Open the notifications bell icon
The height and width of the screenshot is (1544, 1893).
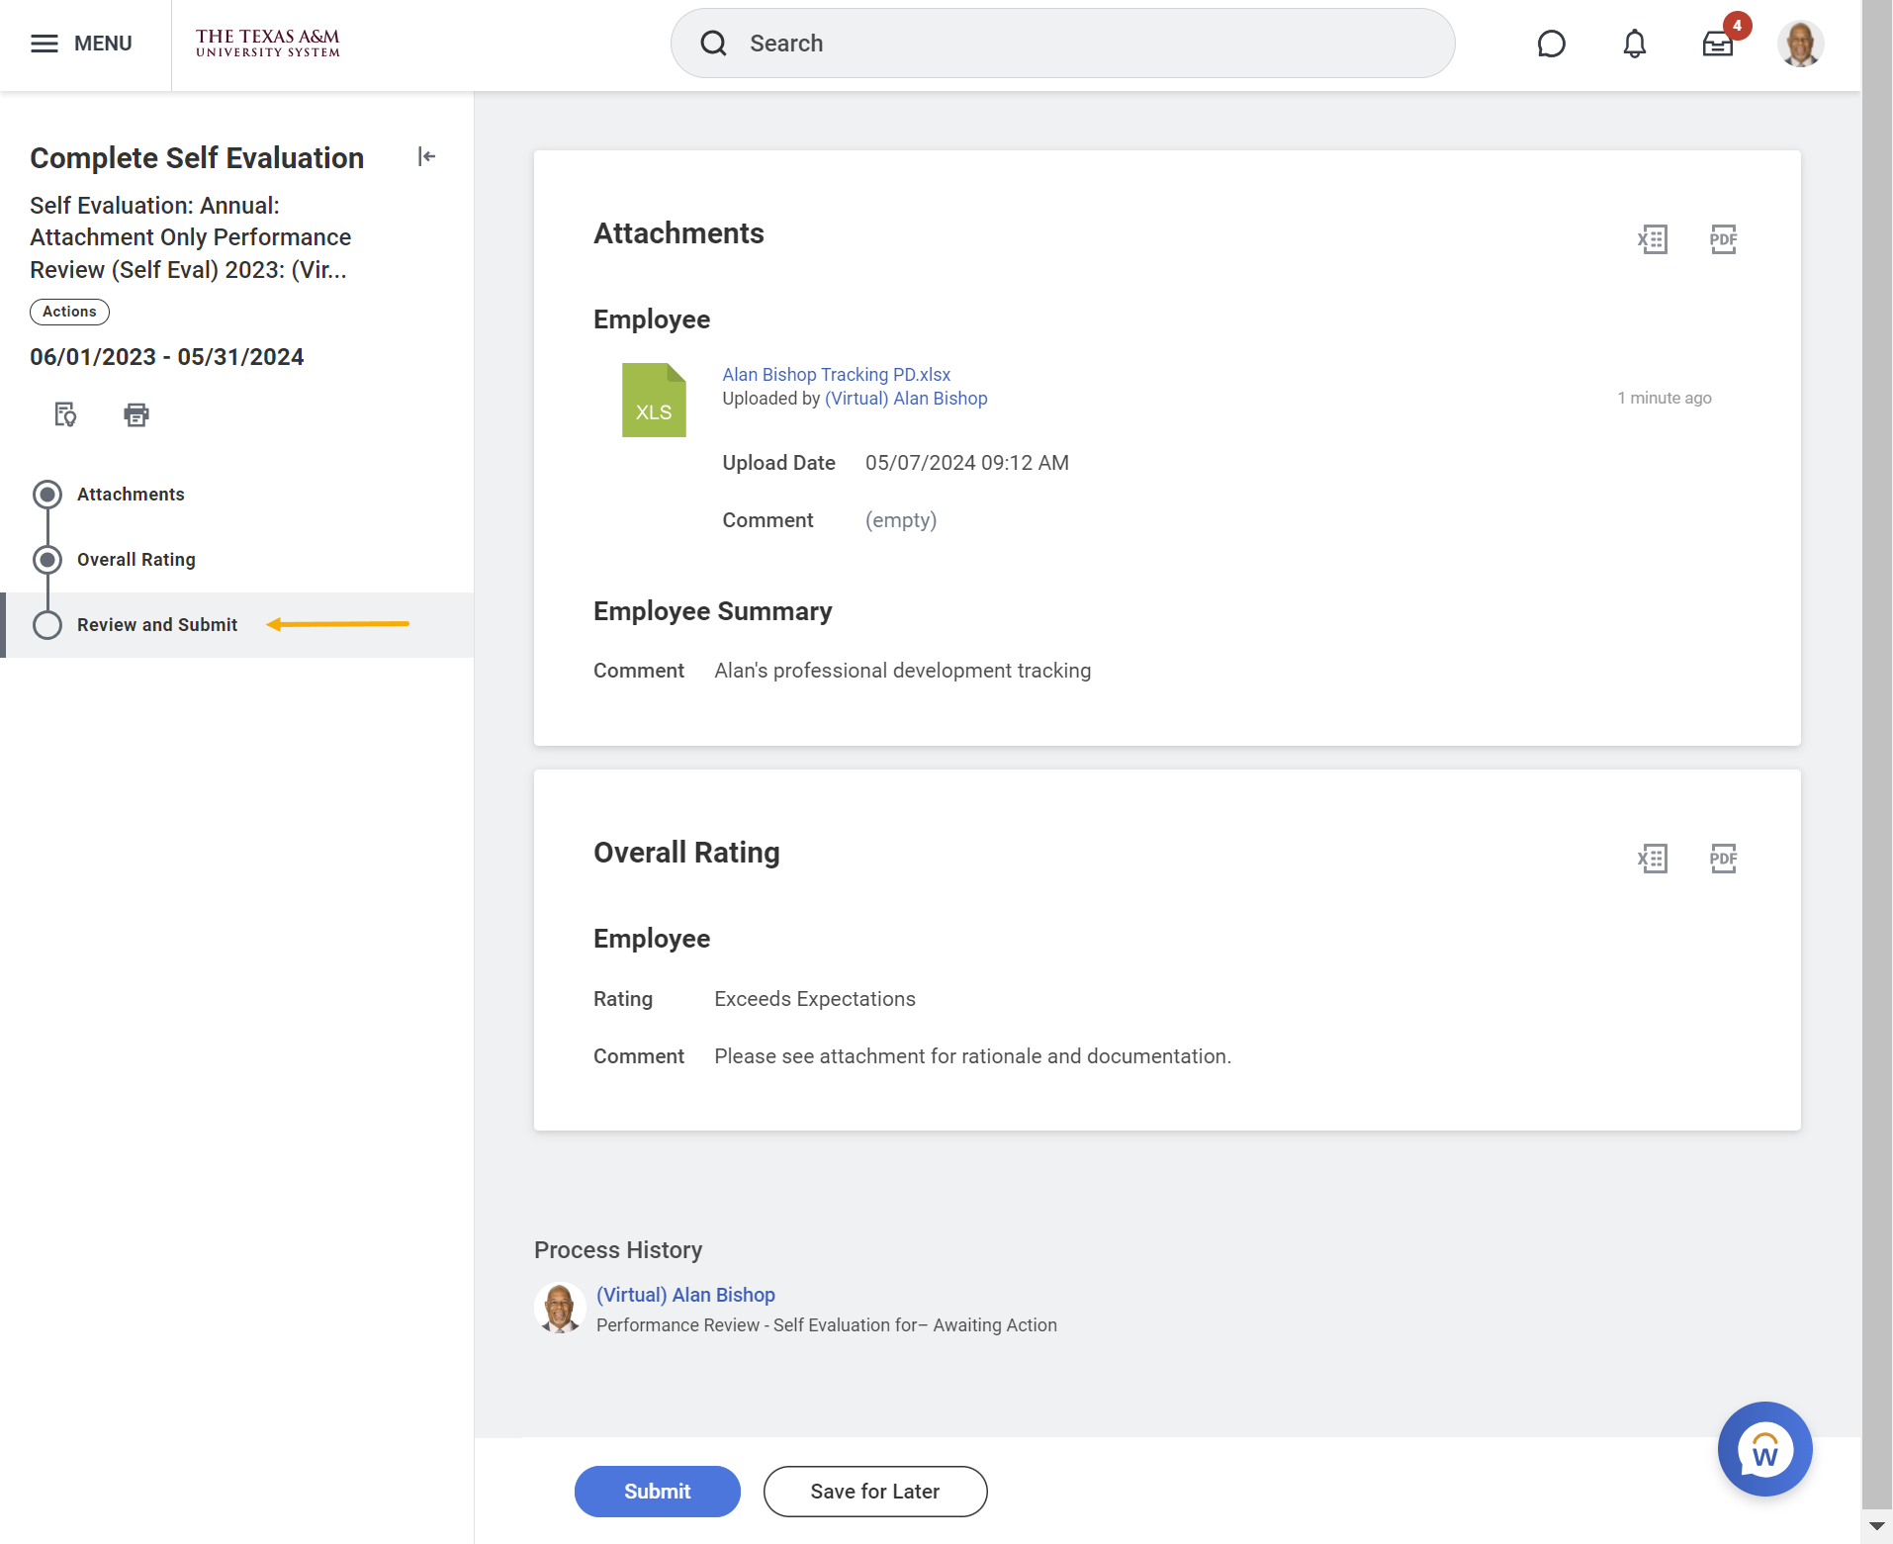point(1634,44)
